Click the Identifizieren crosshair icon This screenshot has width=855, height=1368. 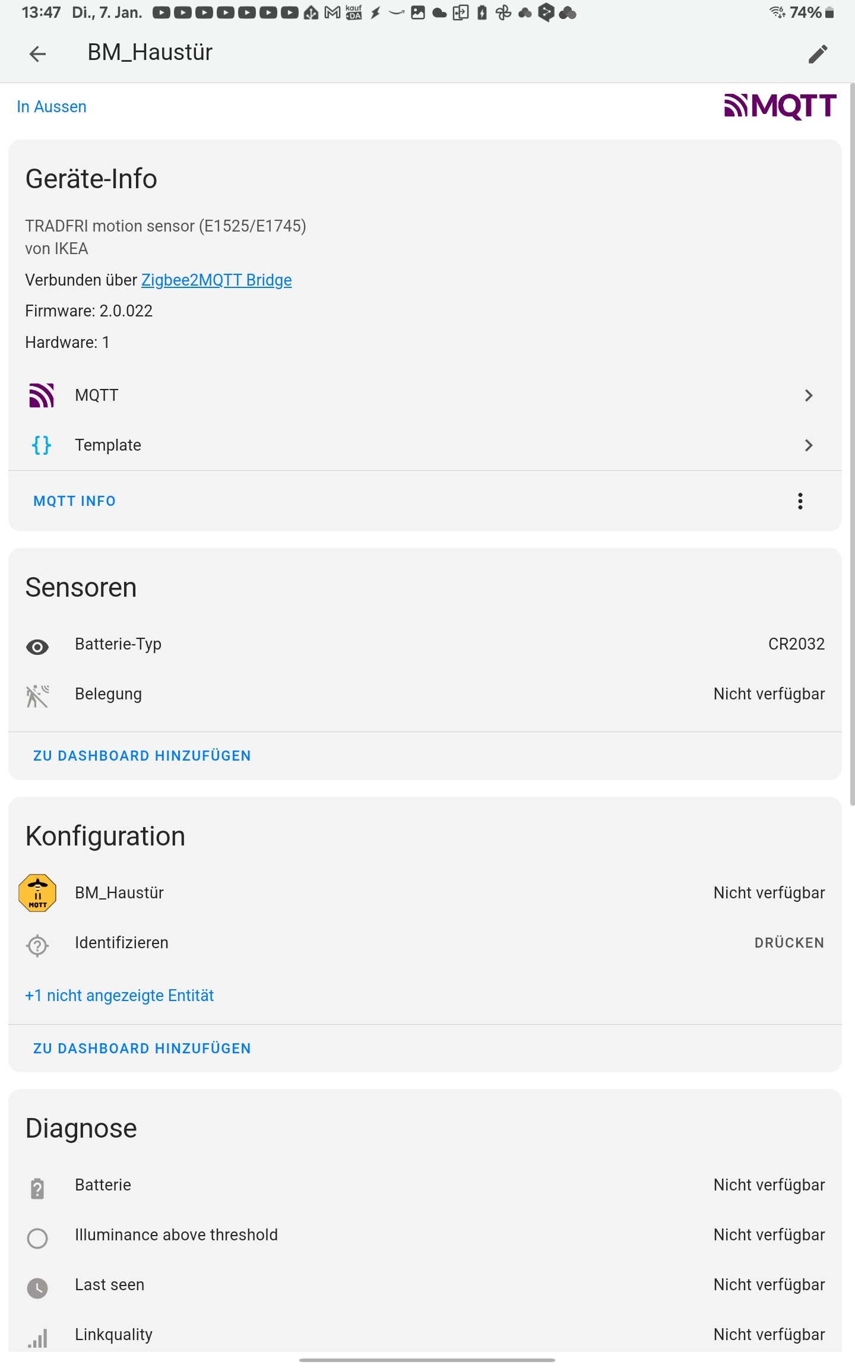(x=37, y=945)
